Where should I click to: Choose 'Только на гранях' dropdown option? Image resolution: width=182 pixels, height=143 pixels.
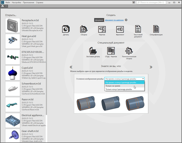pyautogui.click(x=113, y=86)
